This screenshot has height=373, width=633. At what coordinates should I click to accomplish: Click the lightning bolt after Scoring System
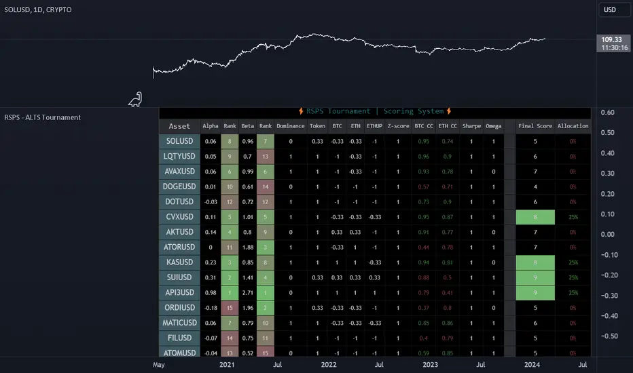448,111
